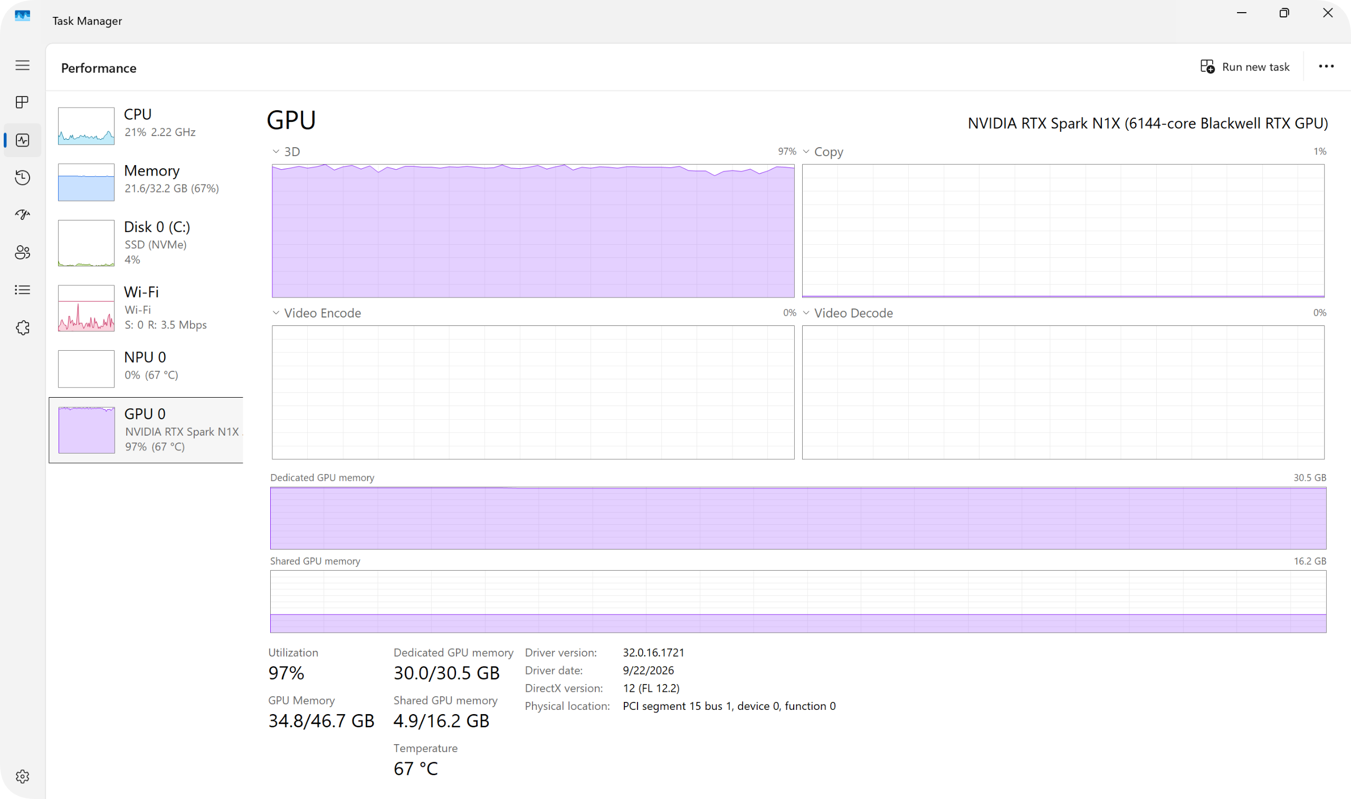1351x799 pixels.
Task: Select NPU 0 performance entry
Action: click(x=146, y=369)
